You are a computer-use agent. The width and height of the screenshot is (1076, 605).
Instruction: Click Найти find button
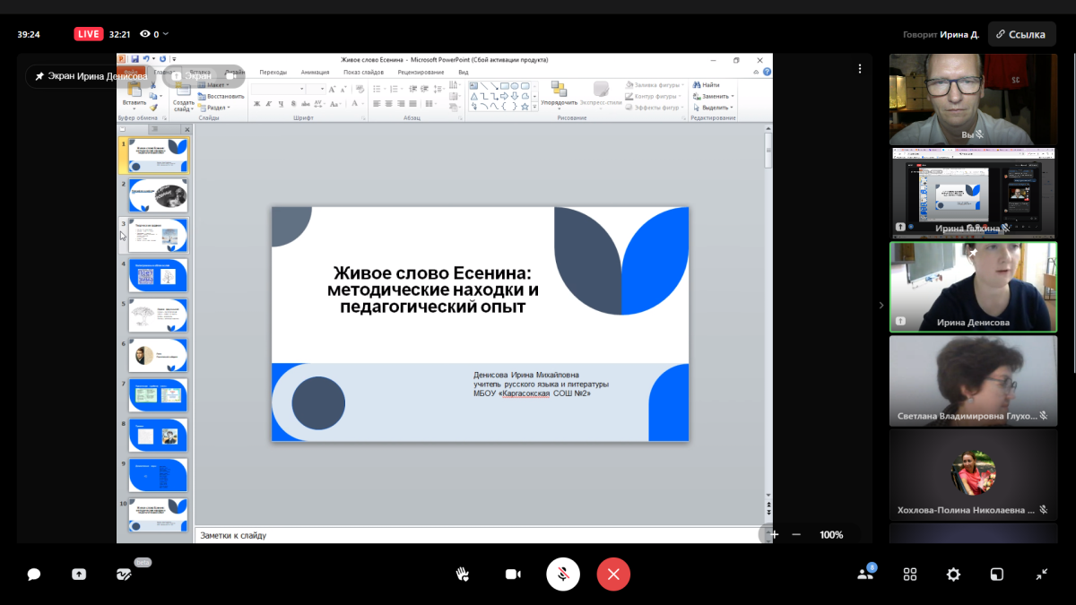point(707,85)
